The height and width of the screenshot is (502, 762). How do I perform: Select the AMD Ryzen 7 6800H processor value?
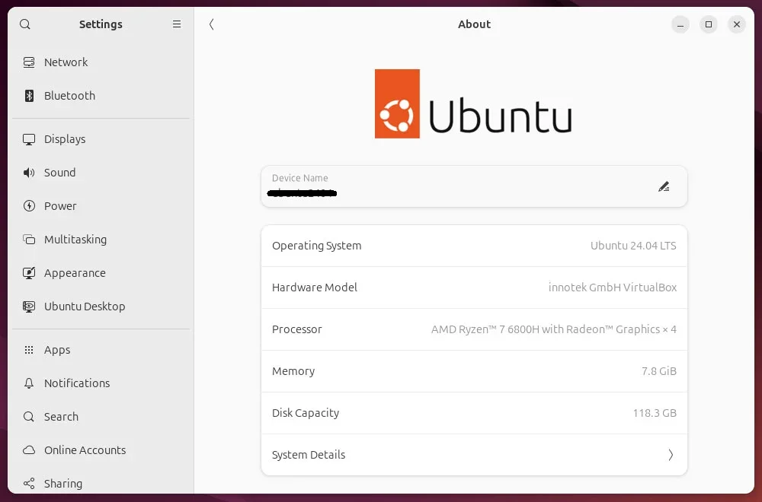coord(553,329)
